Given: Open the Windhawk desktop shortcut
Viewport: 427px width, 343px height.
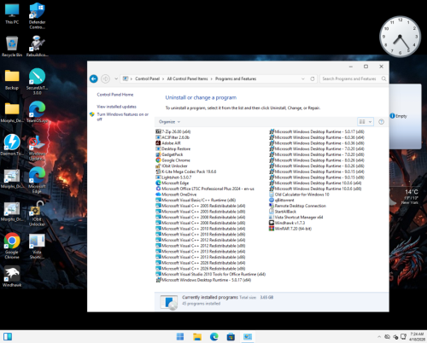Looking at the screenshot, I should tap(12, 276).
